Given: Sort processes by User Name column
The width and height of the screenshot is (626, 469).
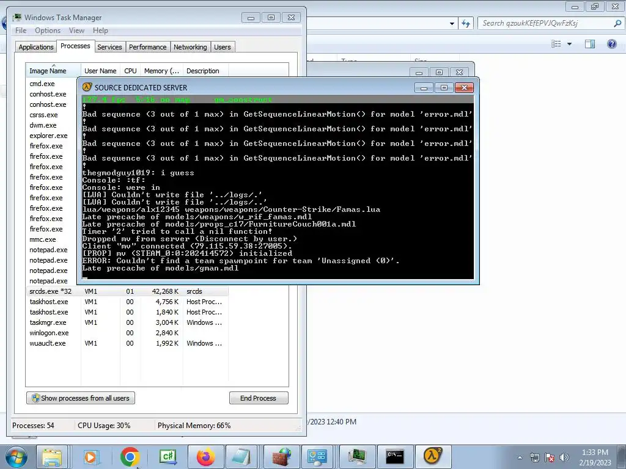Looking at the screenshot, I should click(x=101, y=71).
